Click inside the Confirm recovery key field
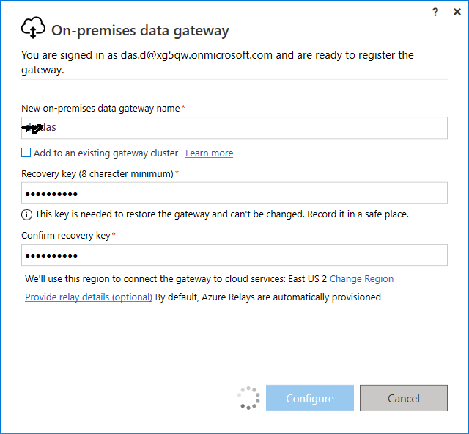The height and width of the screenshot is (434, 469). tap(234, 255)
